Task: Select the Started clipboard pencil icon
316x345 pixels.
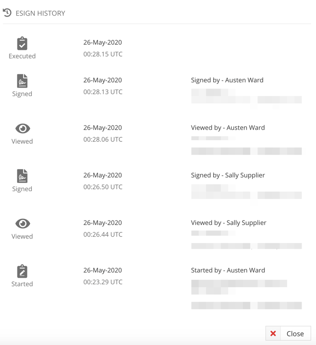Action: click(x=22, y=271)
